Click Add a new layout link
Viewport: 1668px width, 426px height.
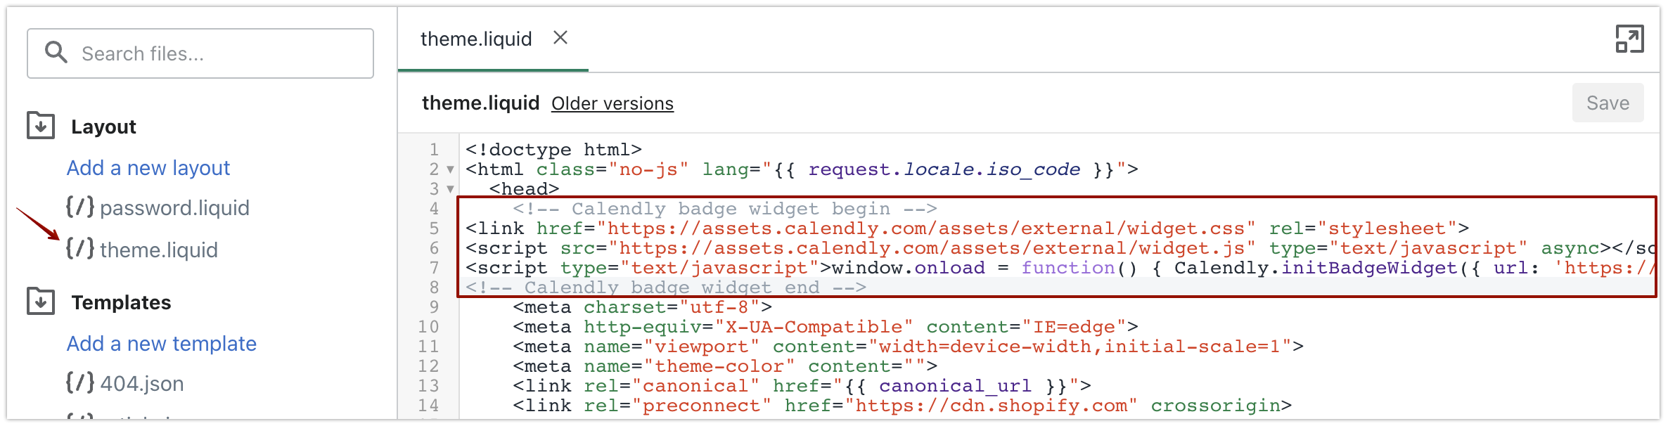tap(148, 168)
